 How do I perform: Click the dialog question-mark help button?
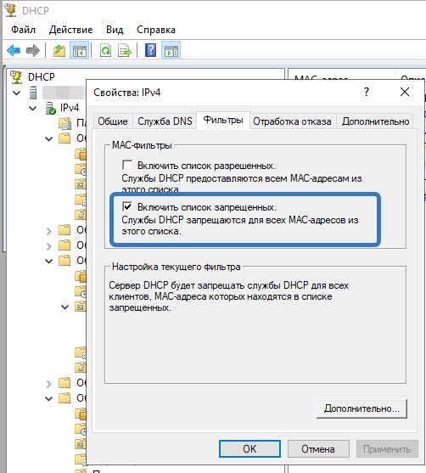(x=367, y=92)
